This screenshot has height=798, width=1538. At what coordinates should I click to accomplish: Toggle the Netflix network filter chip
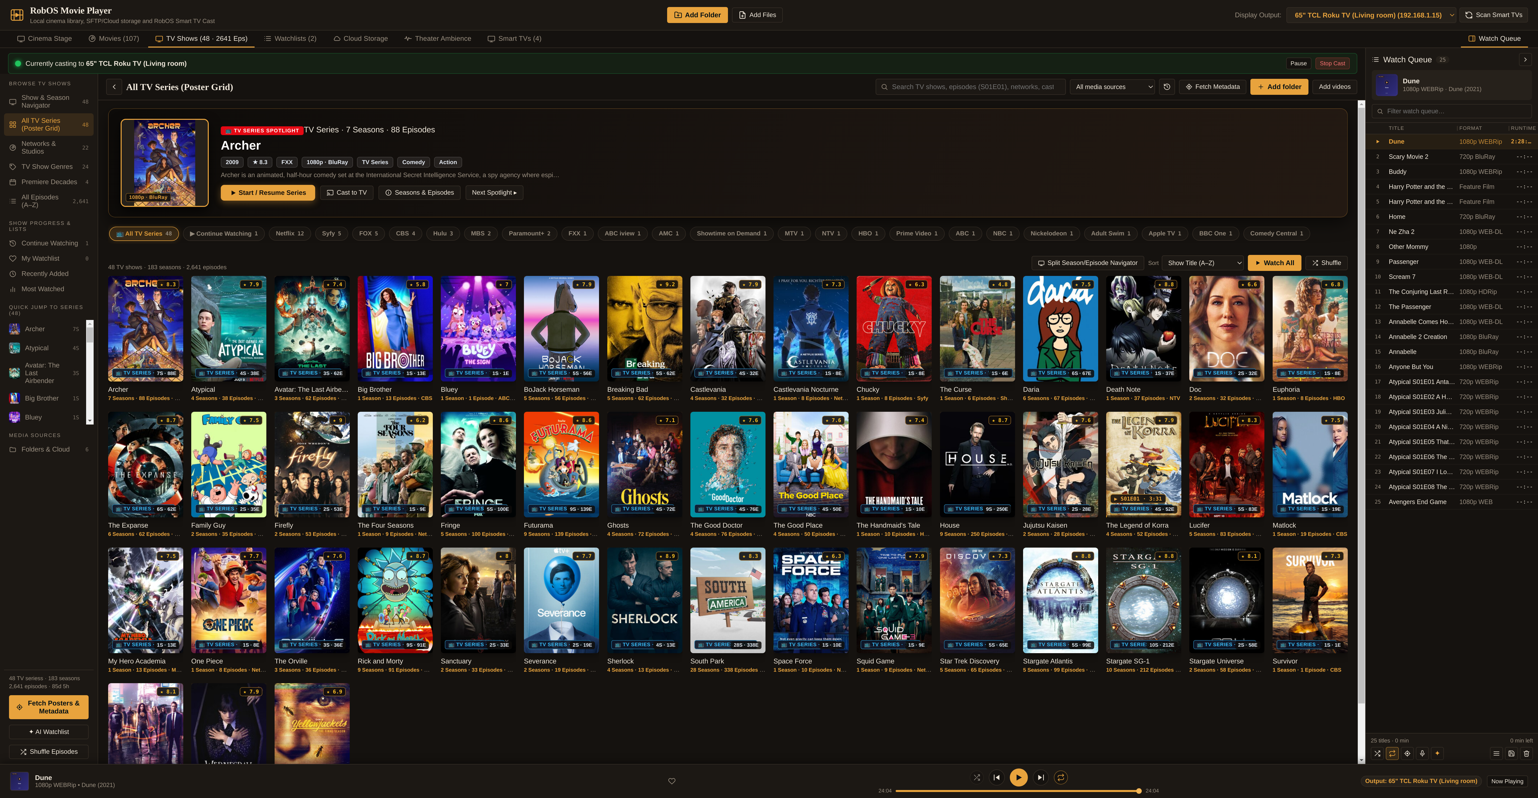coord(290,233)
